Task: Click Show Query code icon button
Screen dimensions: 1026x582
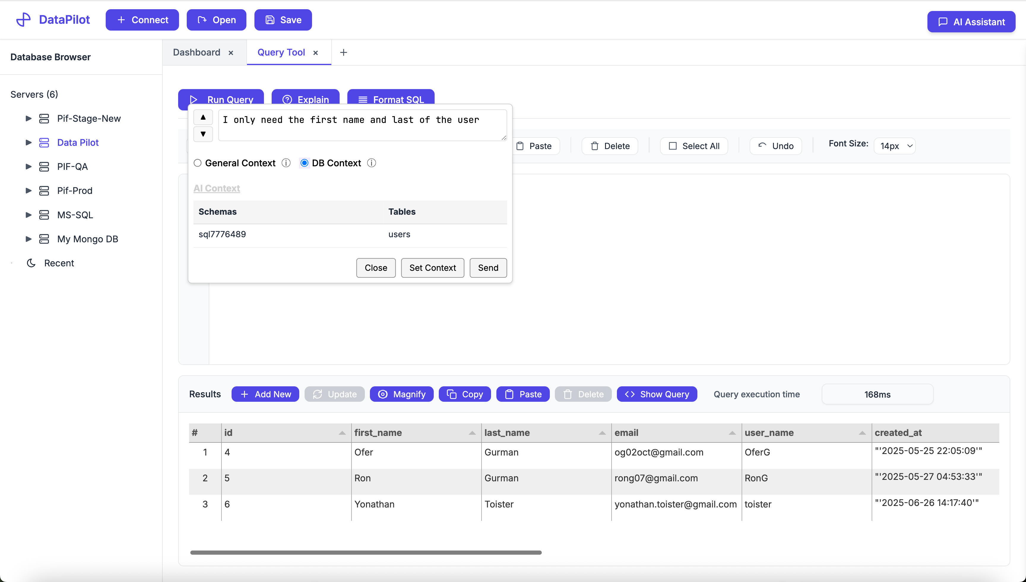Action: [x=657, y=394]
